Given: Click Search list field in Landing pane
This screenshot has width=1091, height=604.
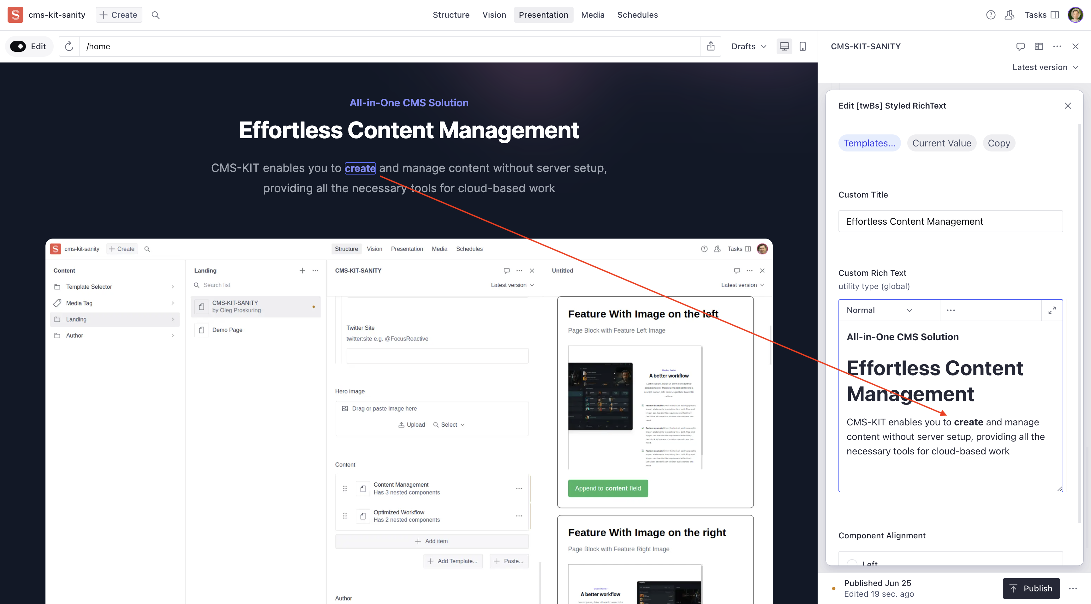Looking at the screenshot, I should [255, 285].
